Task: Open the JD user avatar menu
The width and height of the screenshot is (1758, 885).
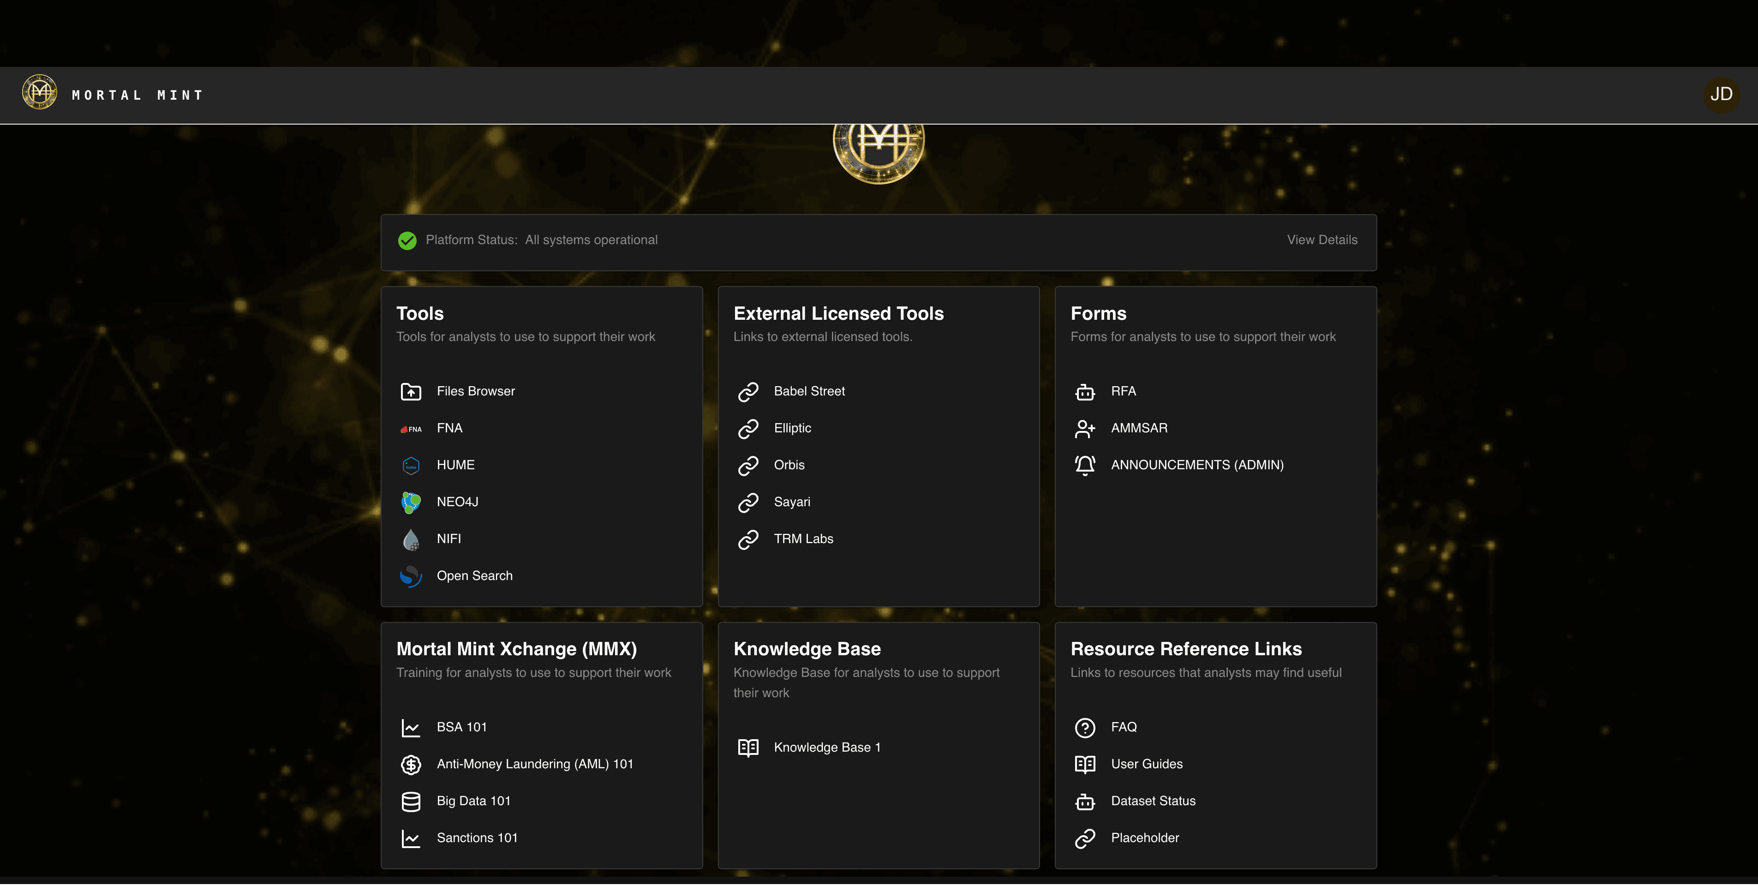Action: (x=1721, y=94)
